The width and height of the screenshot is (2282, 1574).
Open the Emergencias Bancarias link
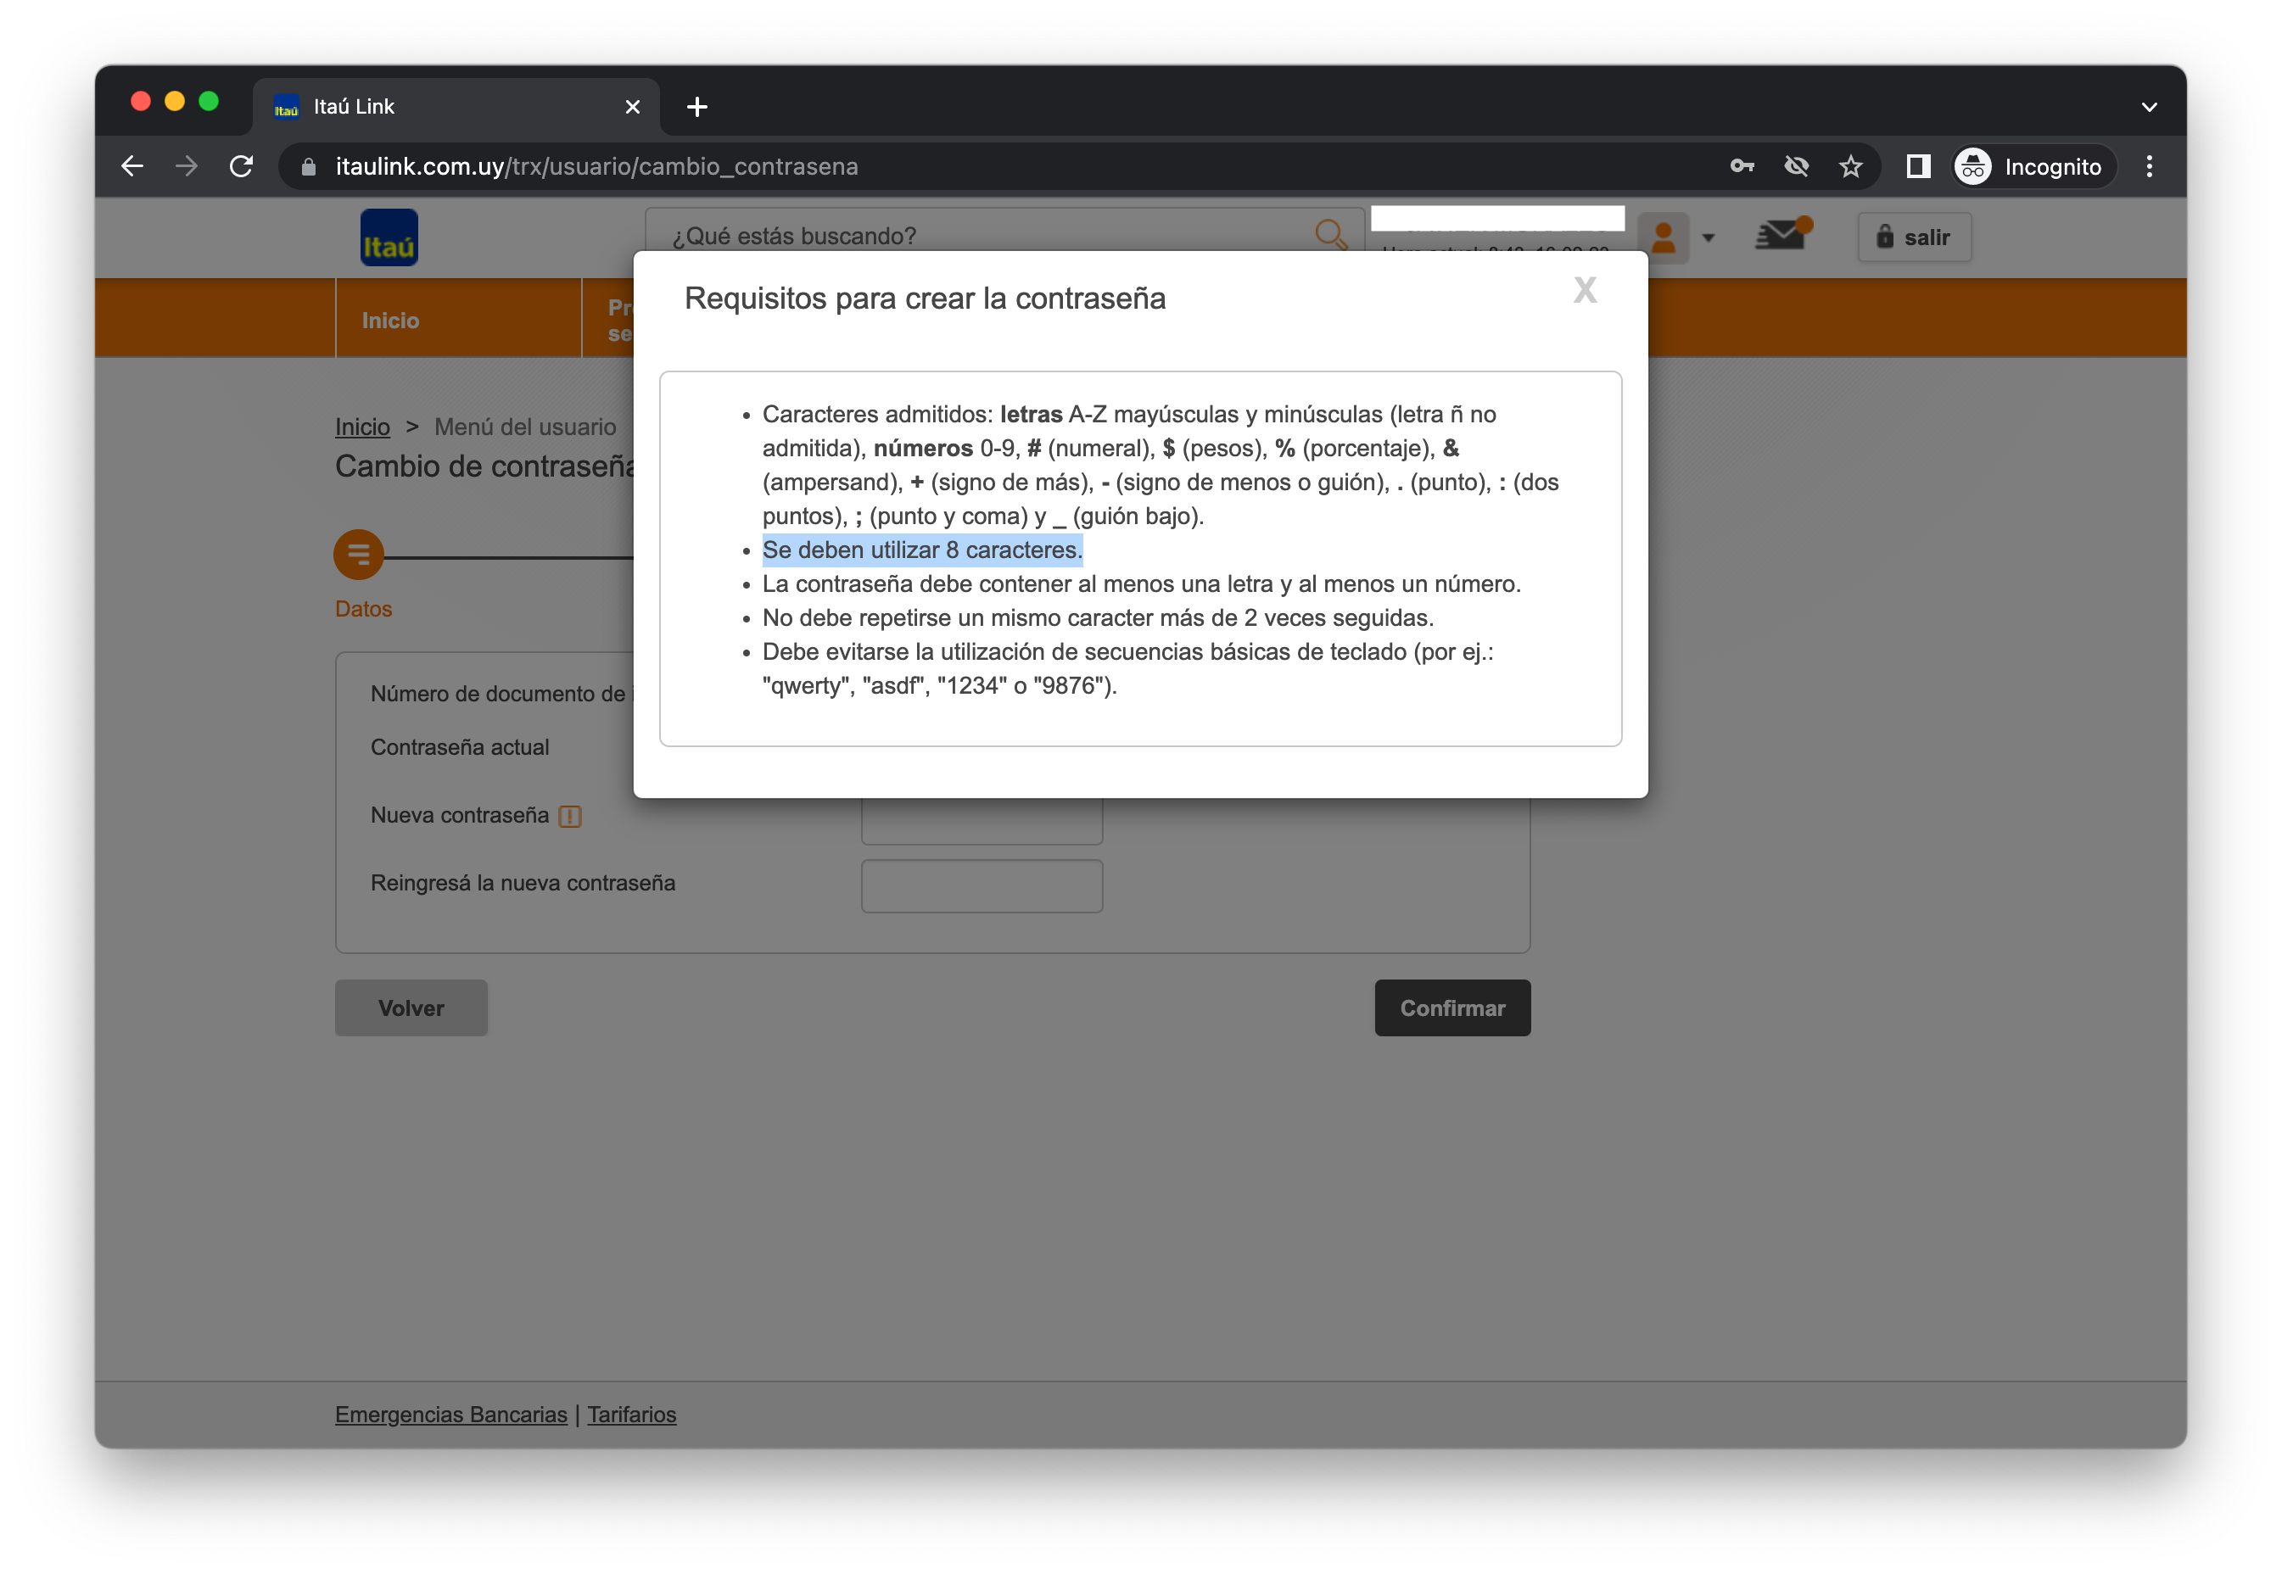point(450,1415)
